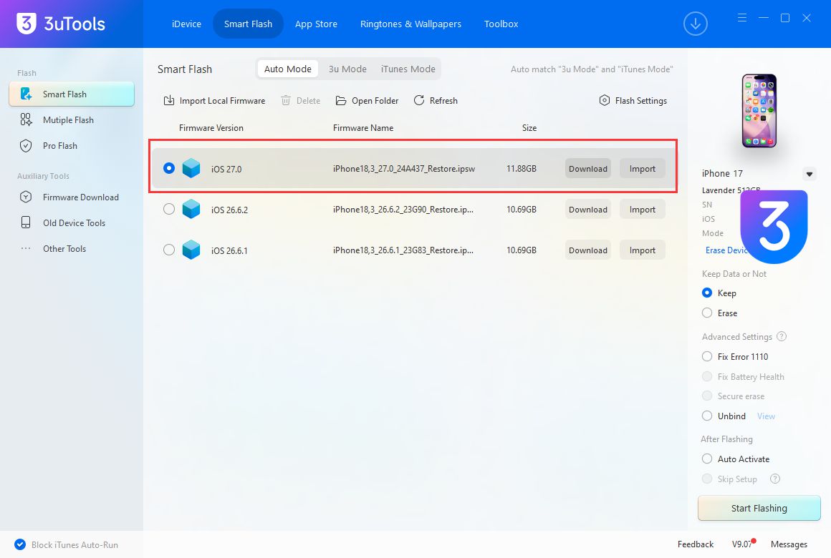Viewport: 831px width, 558px height.
Task: Click the Skip Setup help question icon
Action: click(x=775, y=479)
